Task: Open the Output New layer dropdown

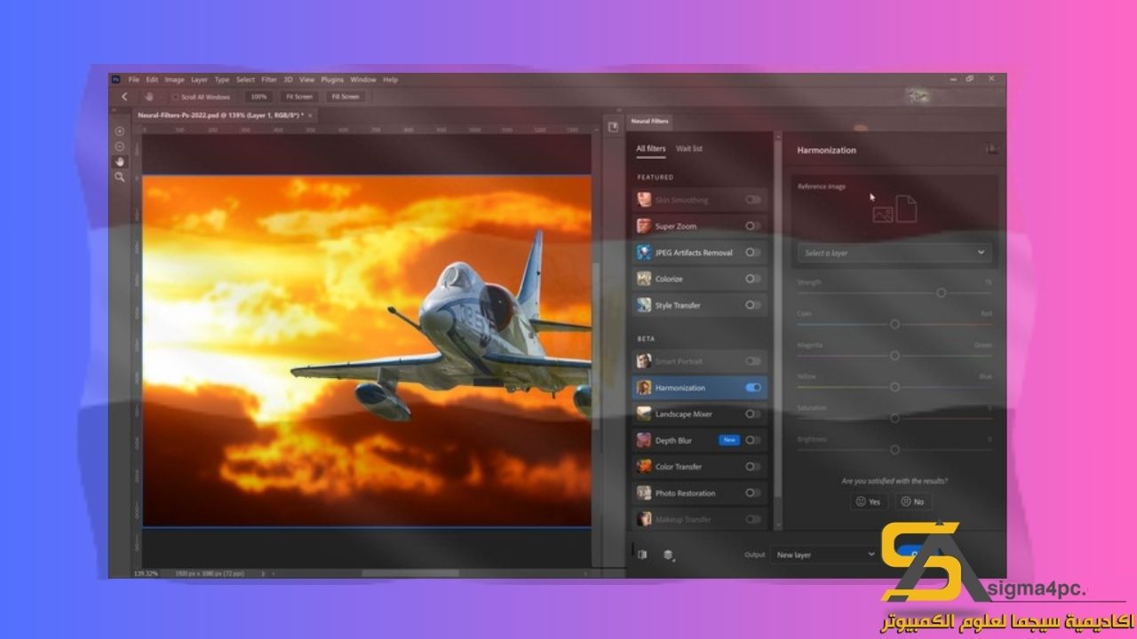Action: (x=825, y=555)
